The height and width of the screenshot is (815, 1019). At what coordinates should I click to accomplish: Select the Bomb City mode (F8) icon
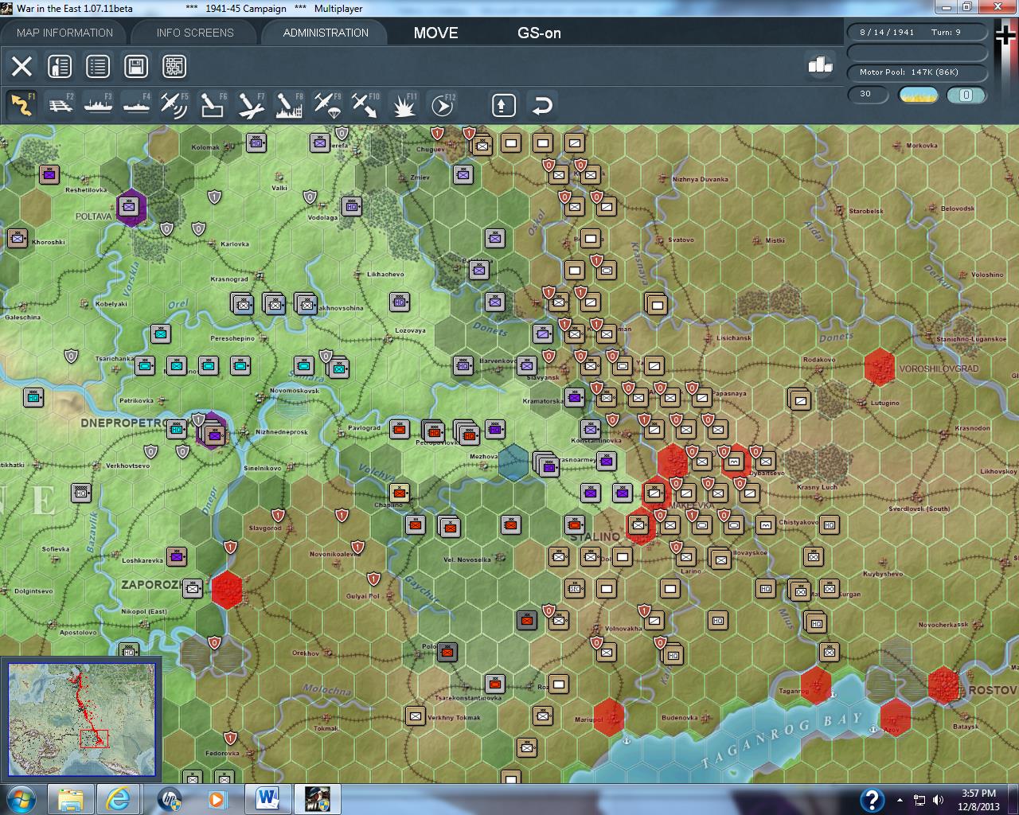289,105
